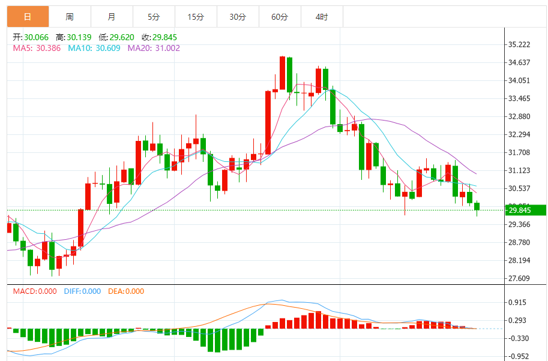Image resolution: width=548 pixels, height=361 pixels.
Task: Open the 60分 interval tab
Action: tap(280, 17)
